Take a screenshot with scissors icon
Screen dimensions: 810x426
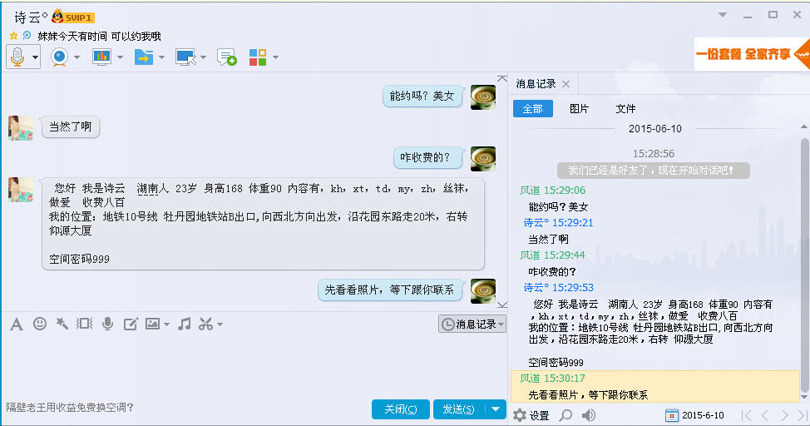205,324
